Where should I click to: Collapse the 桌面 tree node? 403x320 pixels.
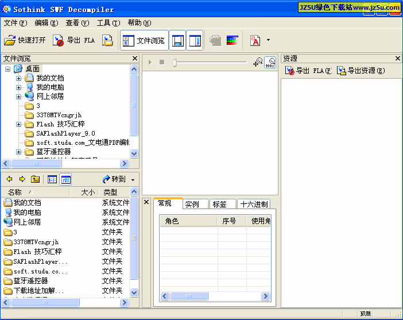coord(7,69)
